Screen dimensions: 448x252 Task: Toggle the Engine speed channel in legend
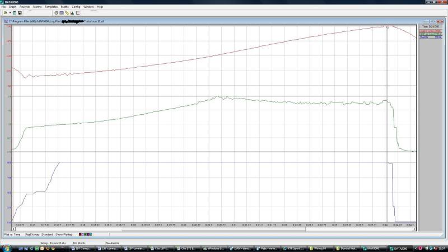(x=430, y=31)
